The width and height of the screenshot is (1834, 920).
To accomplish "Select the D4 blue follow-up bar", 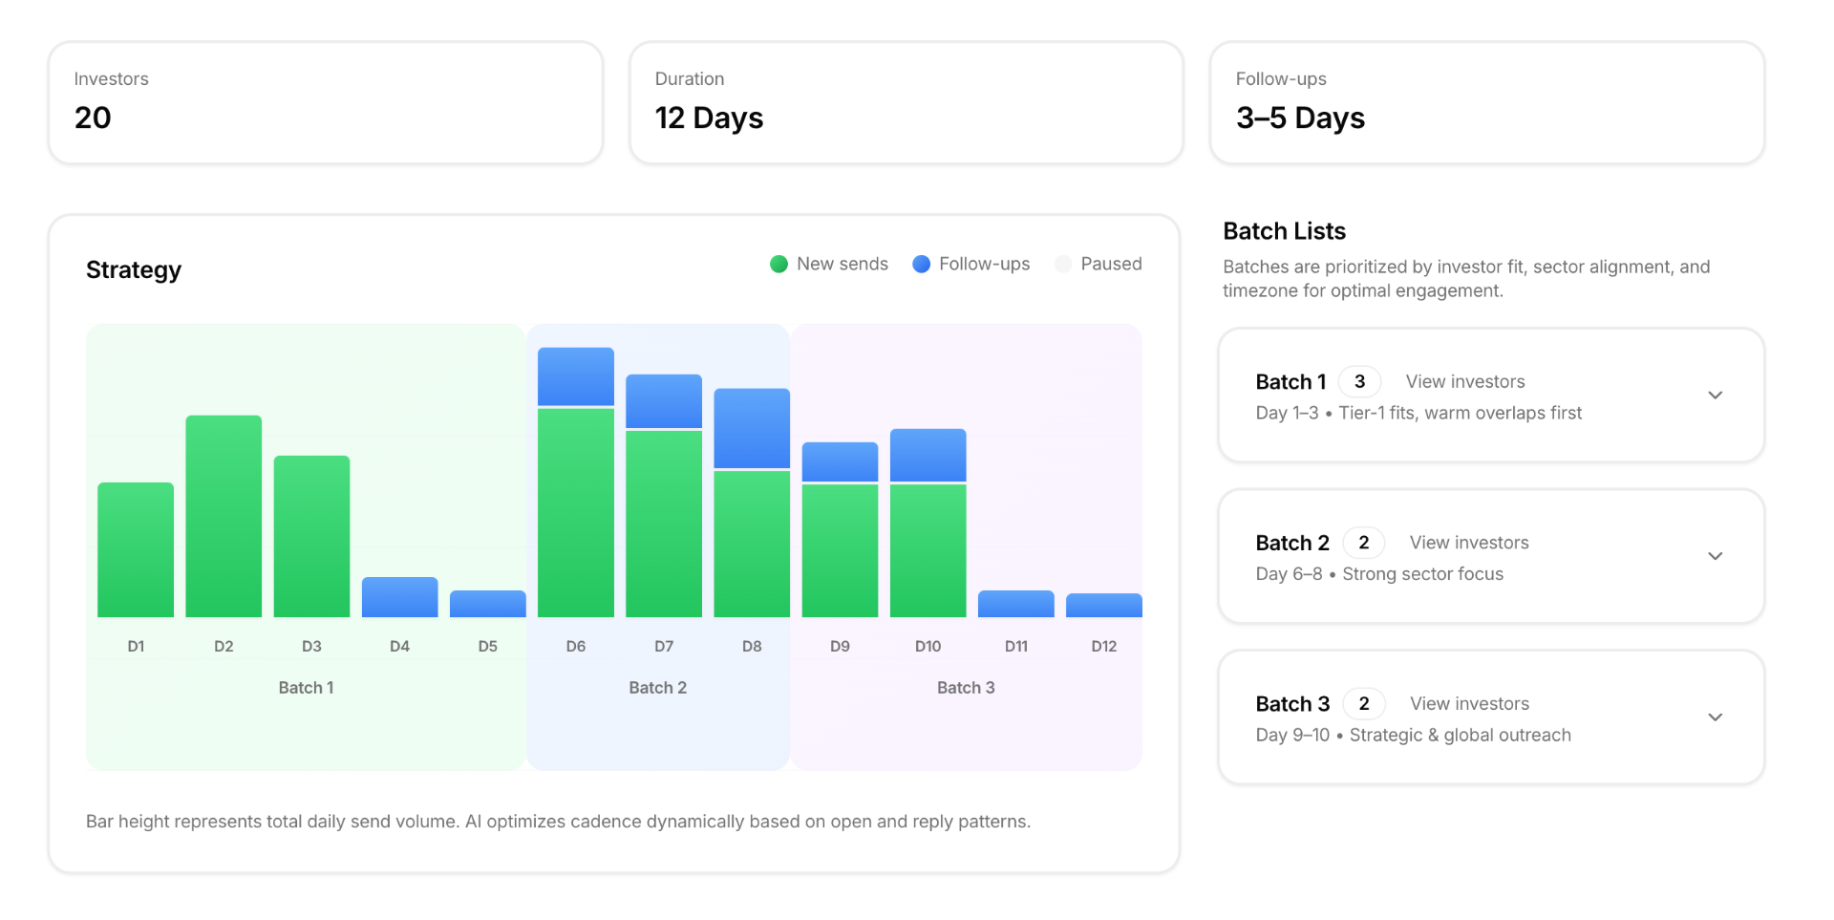I will coord(399,597).
